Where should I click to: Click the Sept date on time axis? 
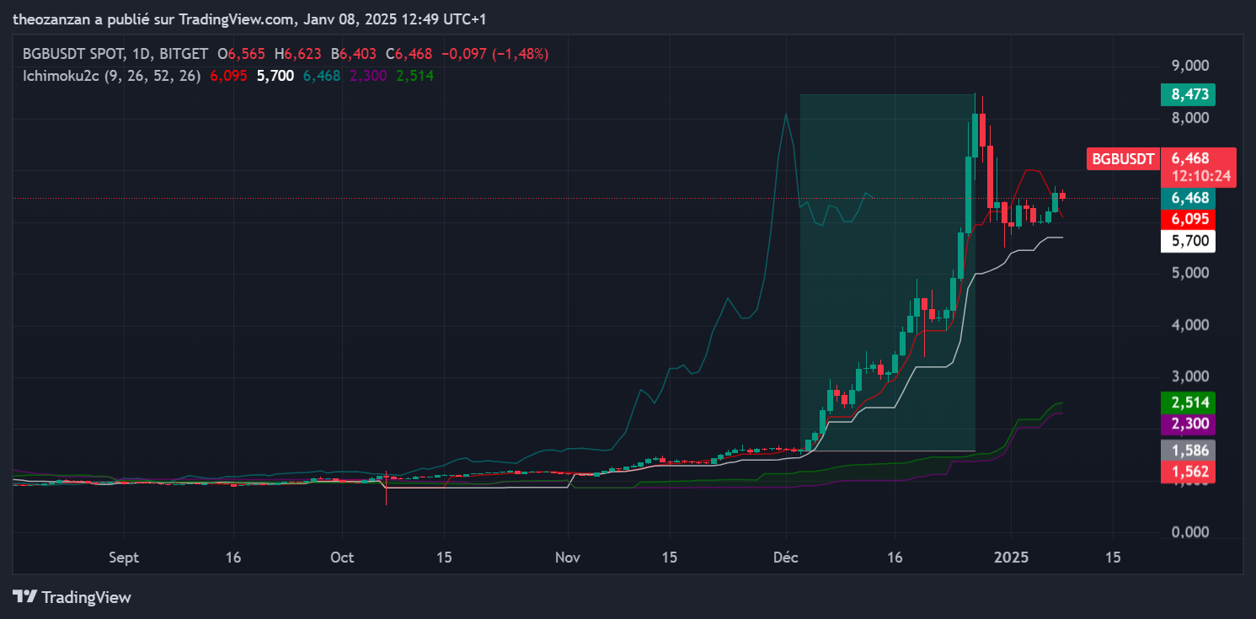point(124,558)
